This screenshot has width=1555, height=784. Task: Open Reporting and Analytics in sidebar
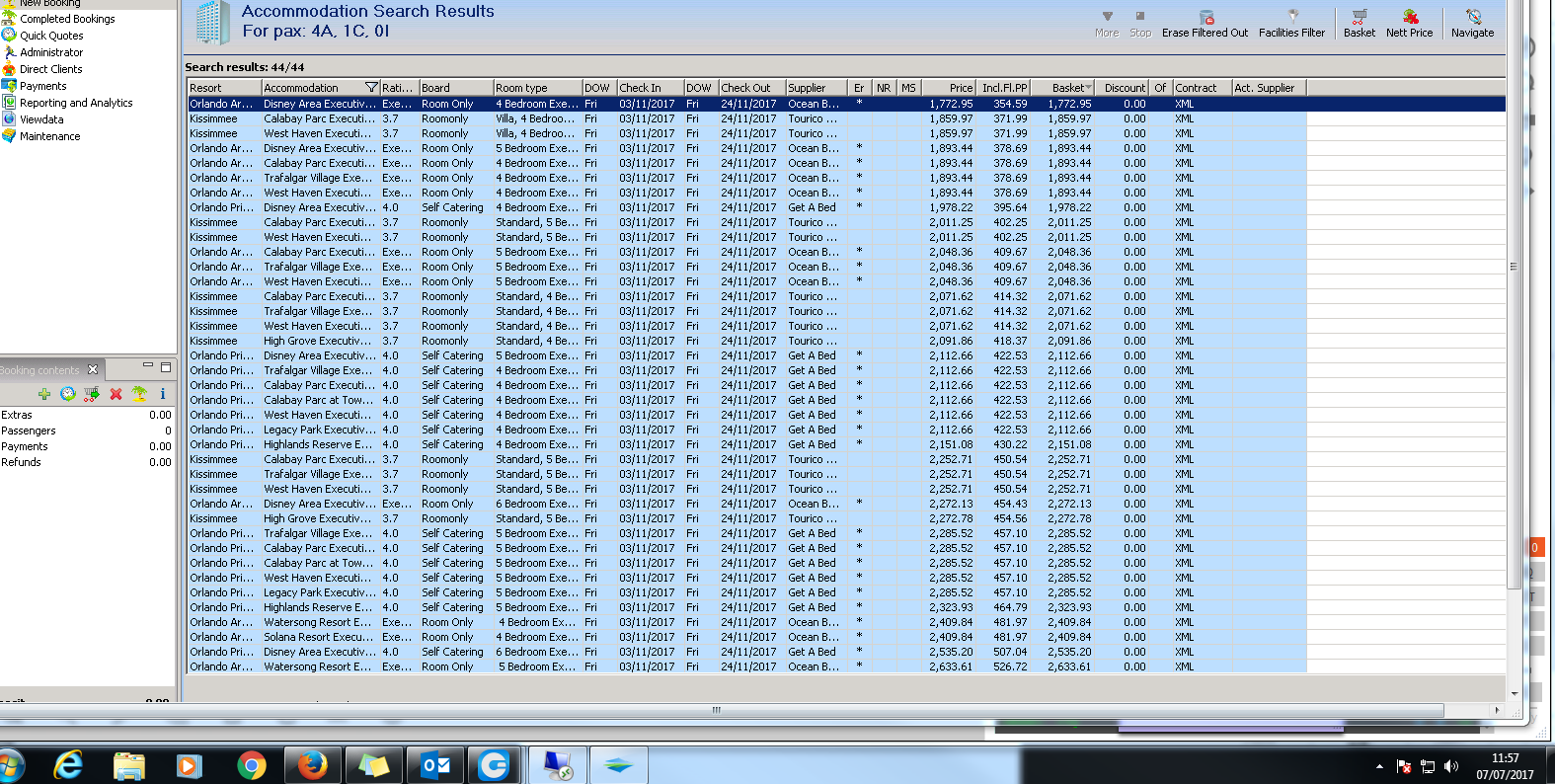pos(76,103)
